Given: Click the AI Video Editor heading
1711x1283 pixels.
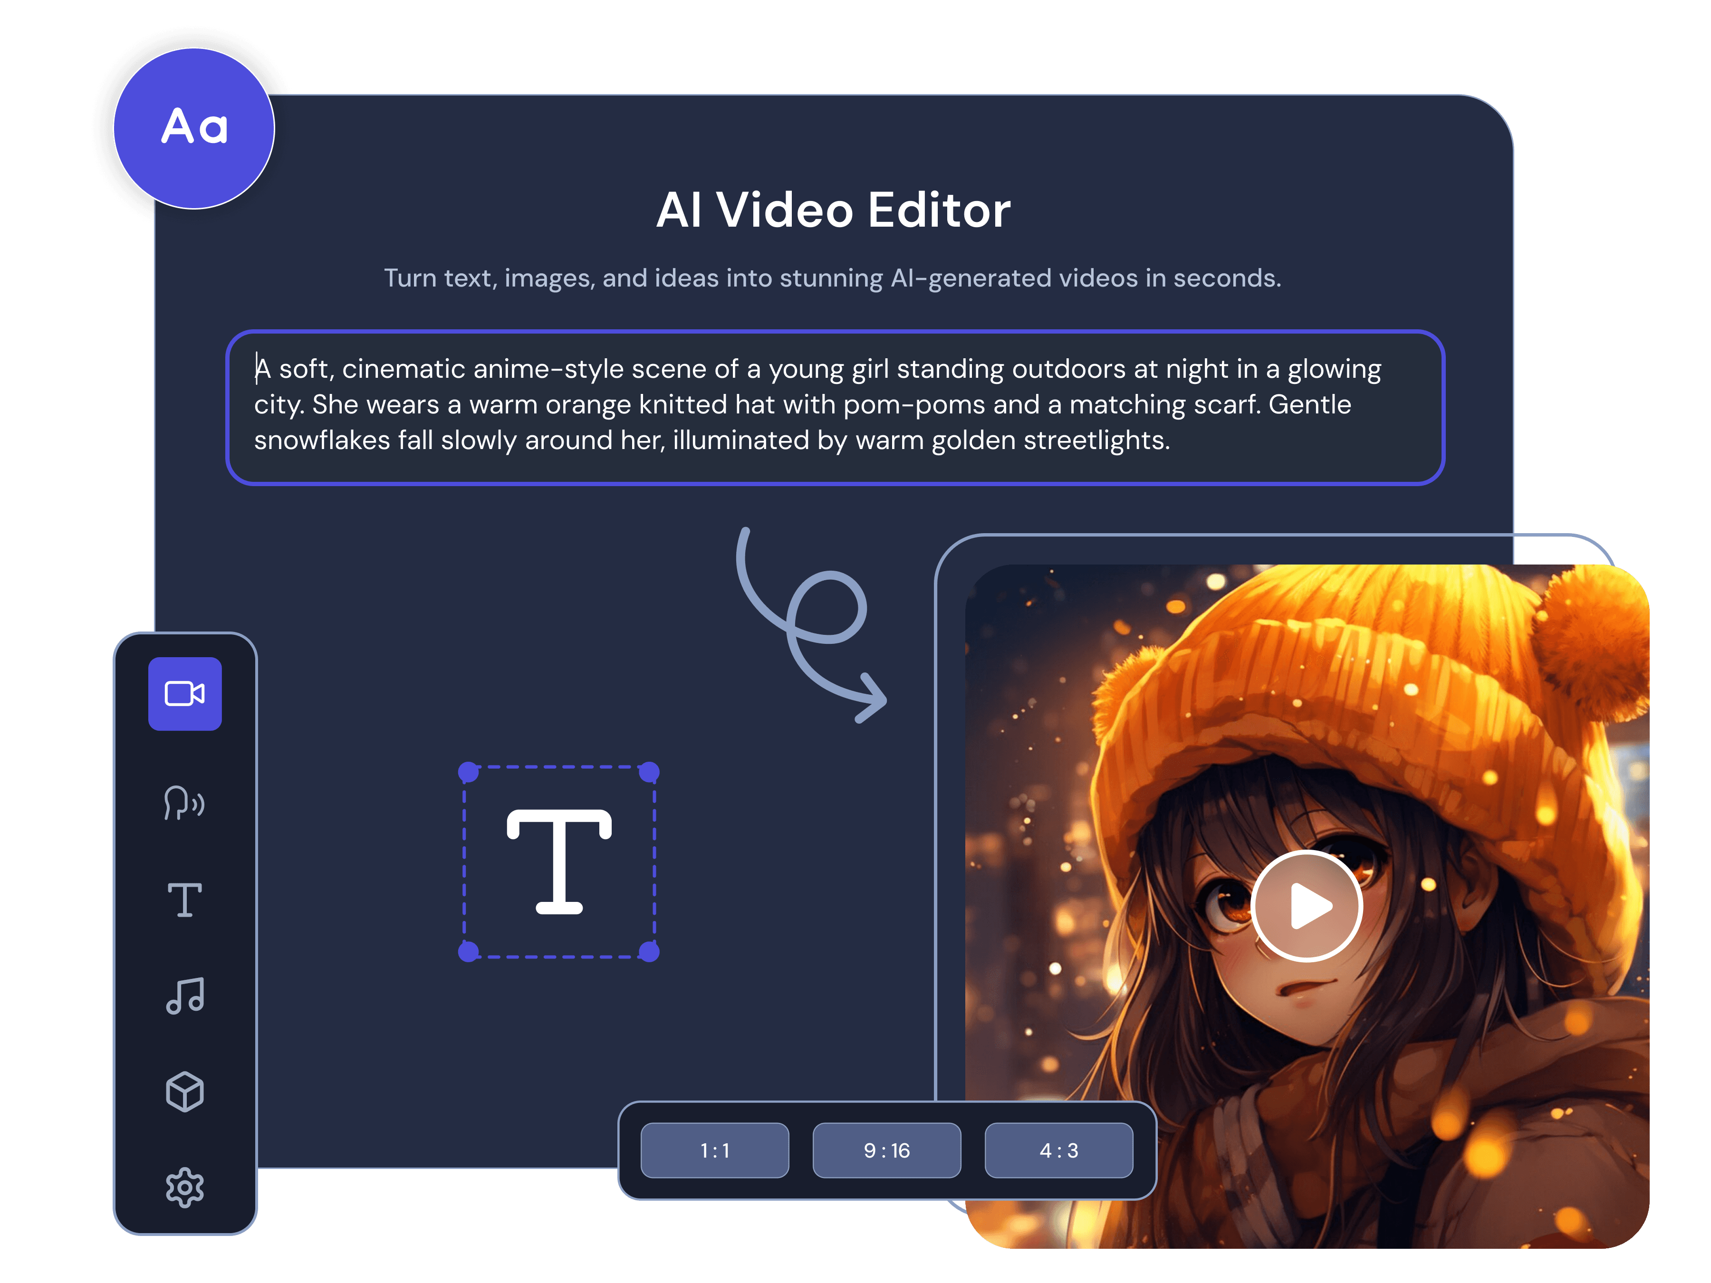Looking at the screenshot, I should click(x=833, y=210).
